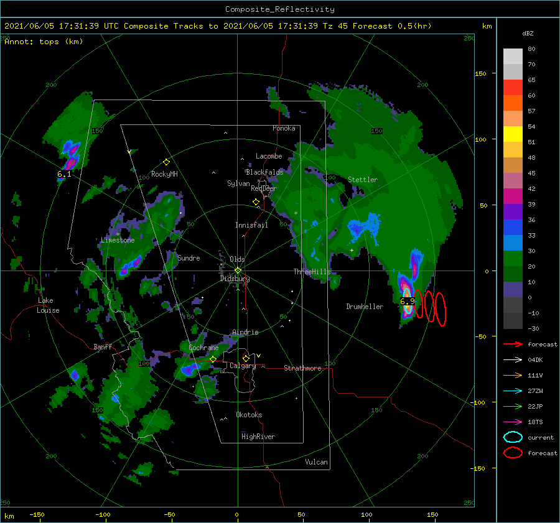Click the yellow diamond marker below RedDeer

click(x=256, y=202)
